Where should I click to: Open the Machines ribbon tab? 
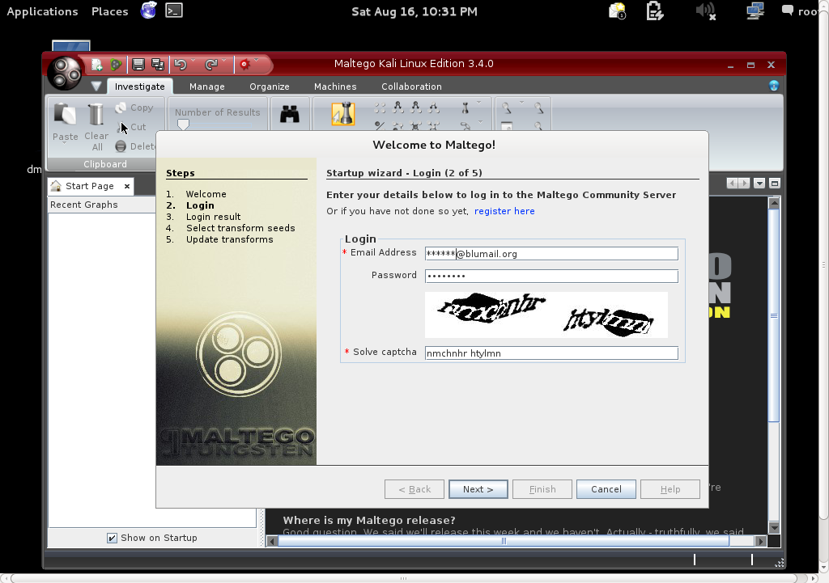click(335, 87)
